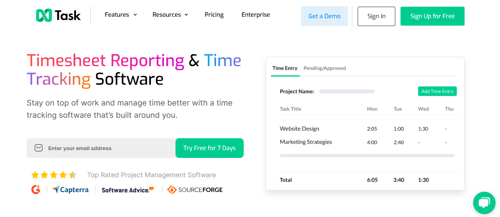Click the fifth half-filled rating star
Viewport: 500px width, 217px height.
(x=73, y=175)
